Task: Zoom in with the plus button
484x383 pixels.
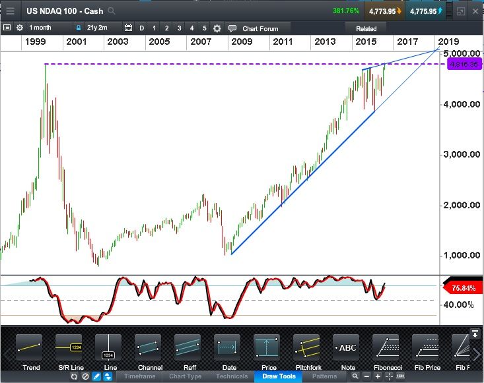Action: tap(378, 376)
